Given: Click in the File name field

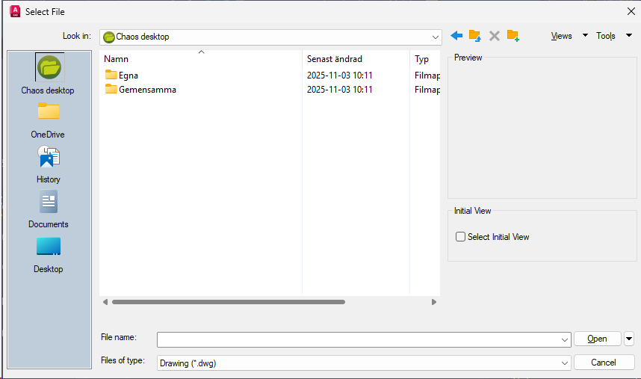Looking at the screenshot, I should (359, 339).
